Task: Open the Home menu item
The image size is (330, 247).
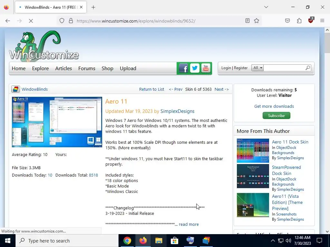Action: (19, 69)
